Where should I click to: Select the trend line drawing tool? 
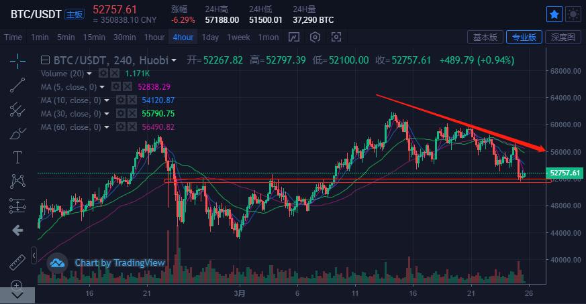[x=17, y=85]
